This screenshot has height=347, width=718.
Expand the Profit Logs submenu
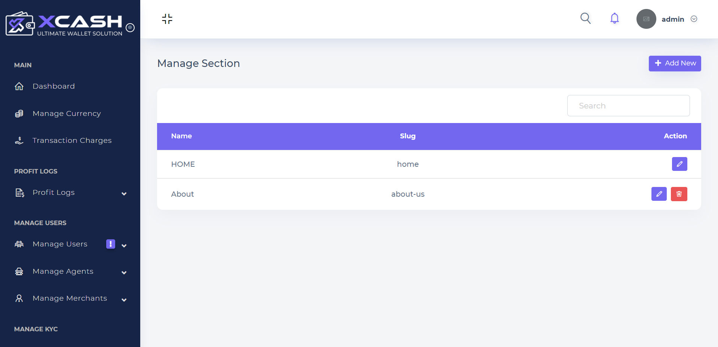124,194
